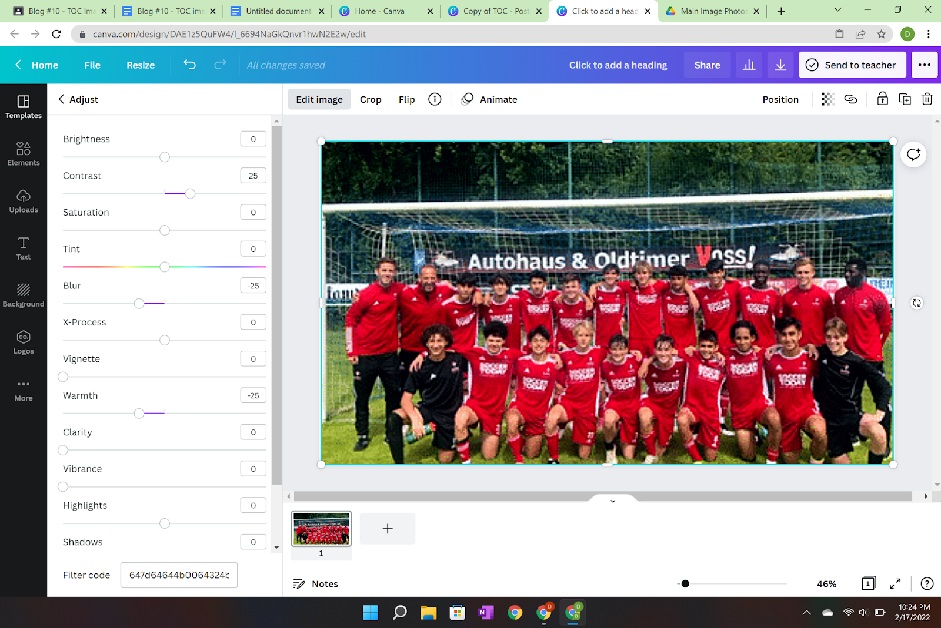The width and height of the screenshot is (941, 628).
Task: Click the link icon in toolbar
Action: click(850, 99)
